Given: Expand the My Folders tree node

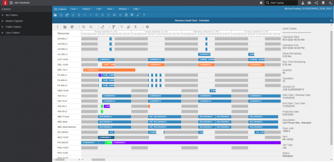Looking at the screenshot, I should coord(3,15).
